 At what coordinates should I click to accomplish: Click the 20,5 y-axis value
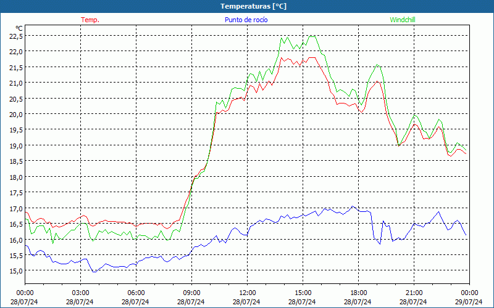click(x=16, y=99)
